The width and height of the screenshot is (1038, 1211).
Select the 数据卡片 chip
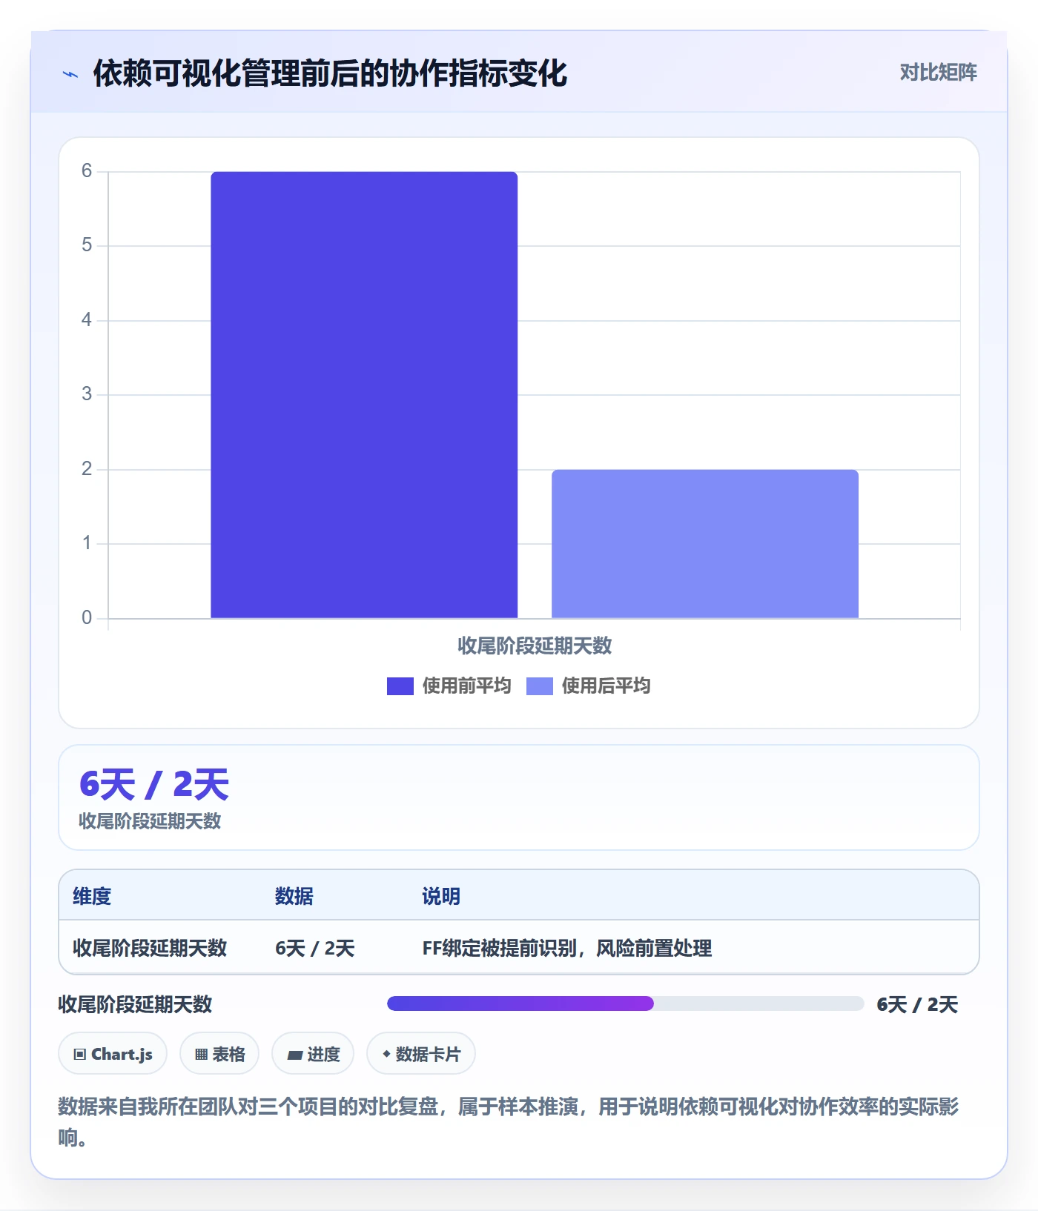(x=421, y=1053)
